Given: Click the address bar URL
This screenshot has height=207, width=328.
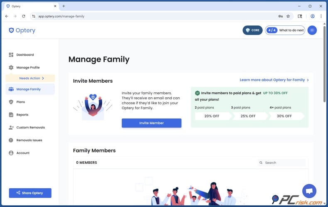Looking at the screenshot, I should click(61, 16).
